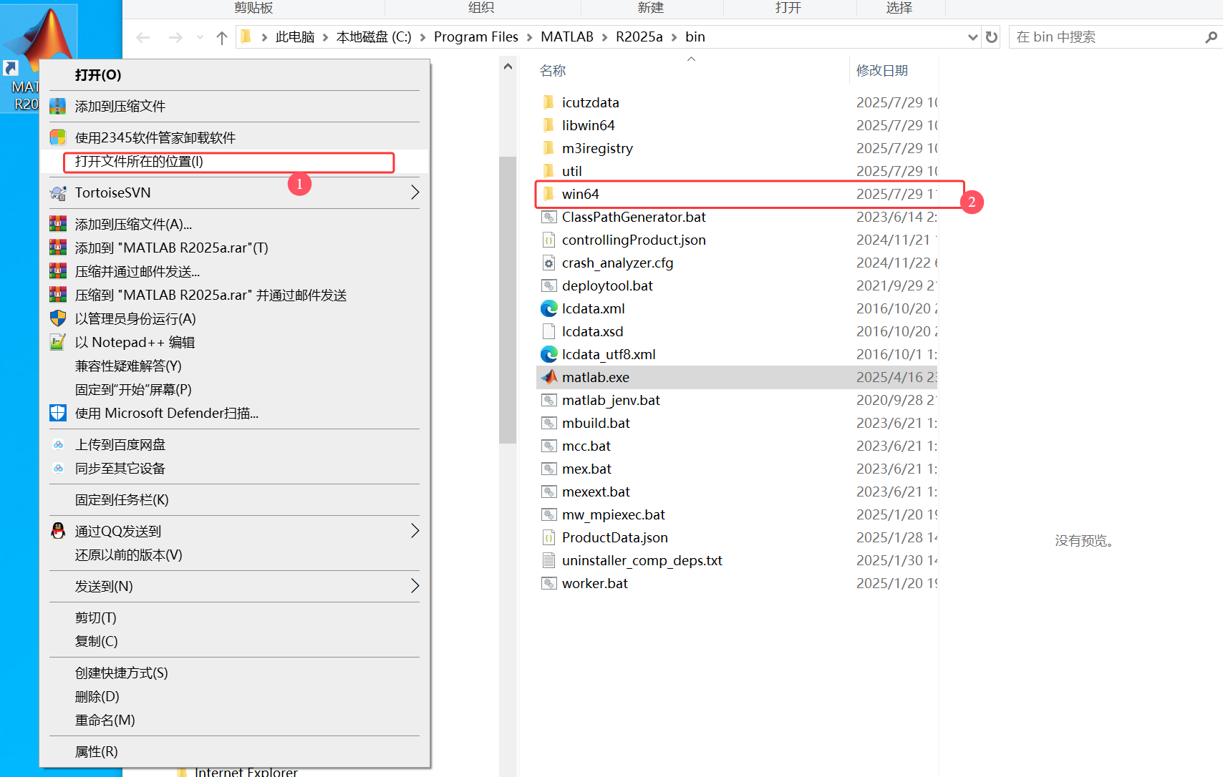
Task: Click the MATLAB segment in the address path
Action: point(567,37)
